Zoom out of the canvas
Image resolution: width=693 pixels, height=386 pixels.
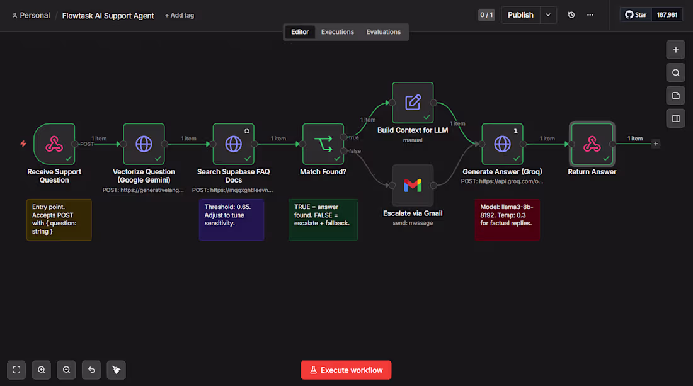[x=66, y=370]
